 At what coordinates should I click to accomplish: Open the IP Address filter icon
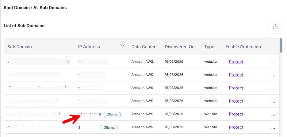point(122,46)
